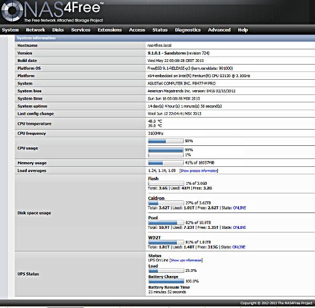Open the Services menu

[80, 30]
